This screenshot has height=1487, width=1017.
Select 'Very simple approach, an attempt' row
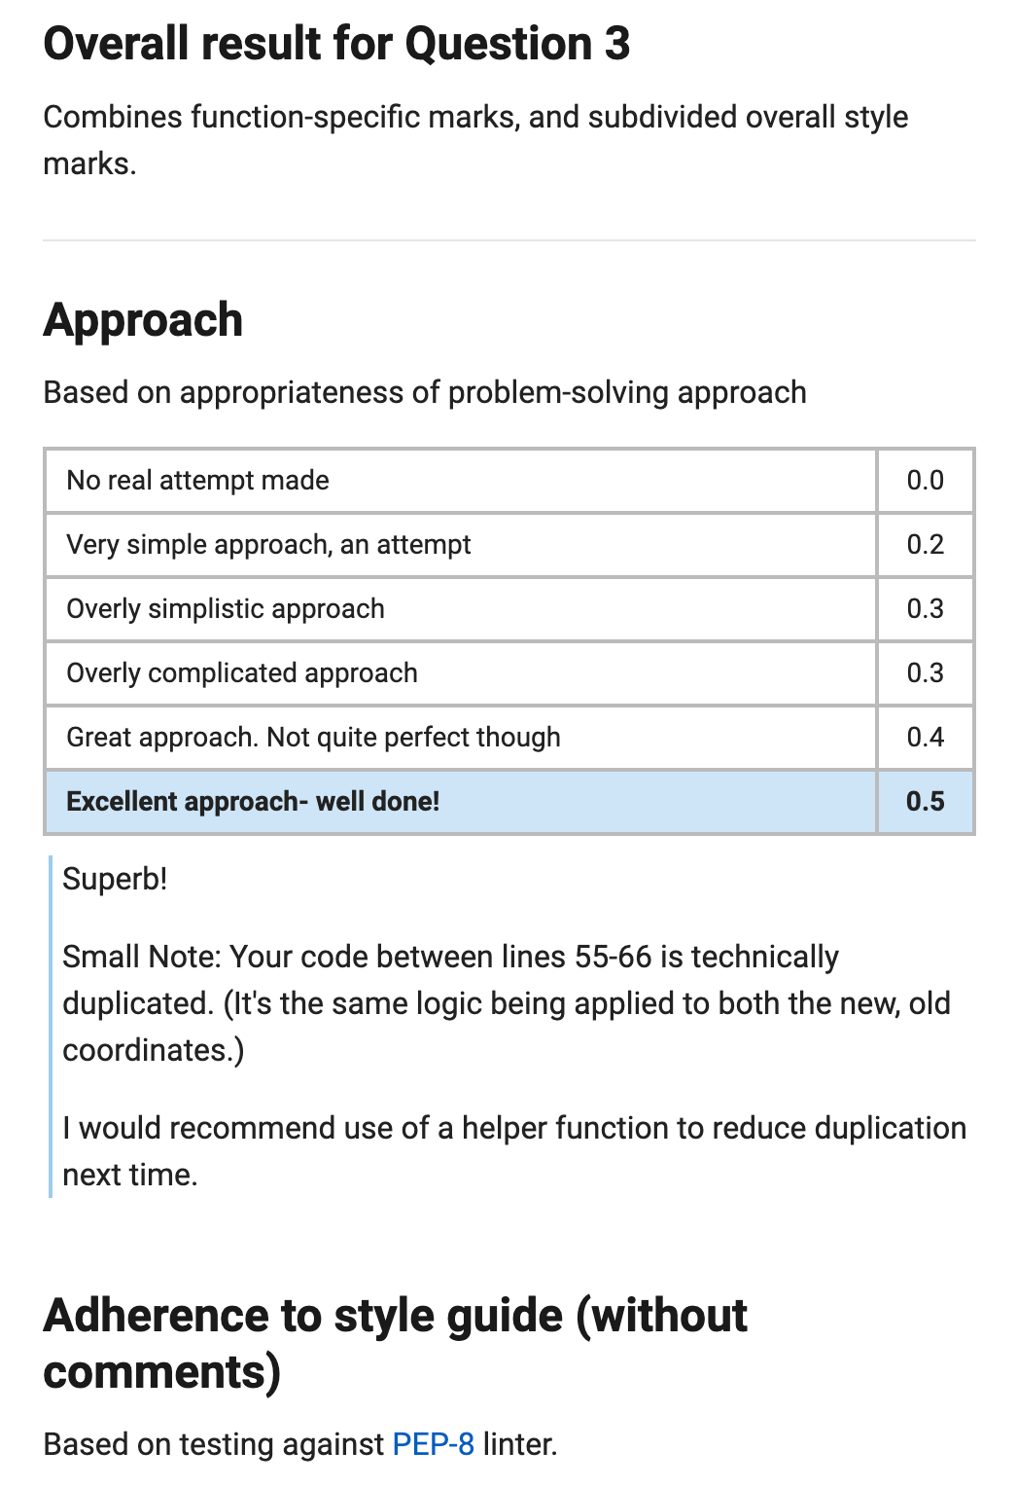coord(509,545)
